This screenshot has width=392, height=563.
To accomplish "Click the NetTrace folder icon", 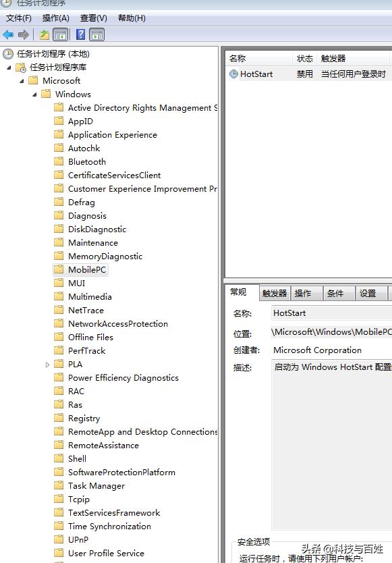I will pos(59,310).
